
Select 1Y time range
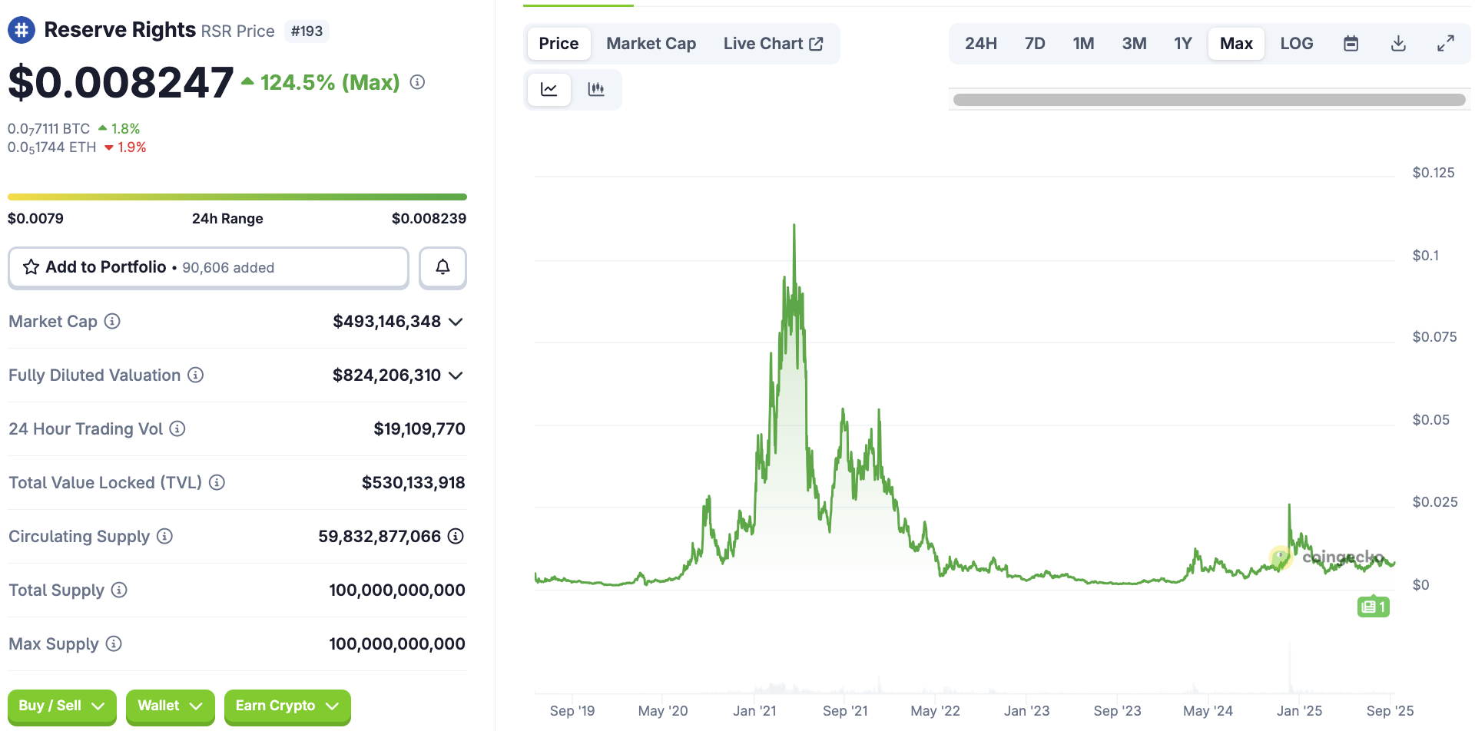click(1183, 44)
